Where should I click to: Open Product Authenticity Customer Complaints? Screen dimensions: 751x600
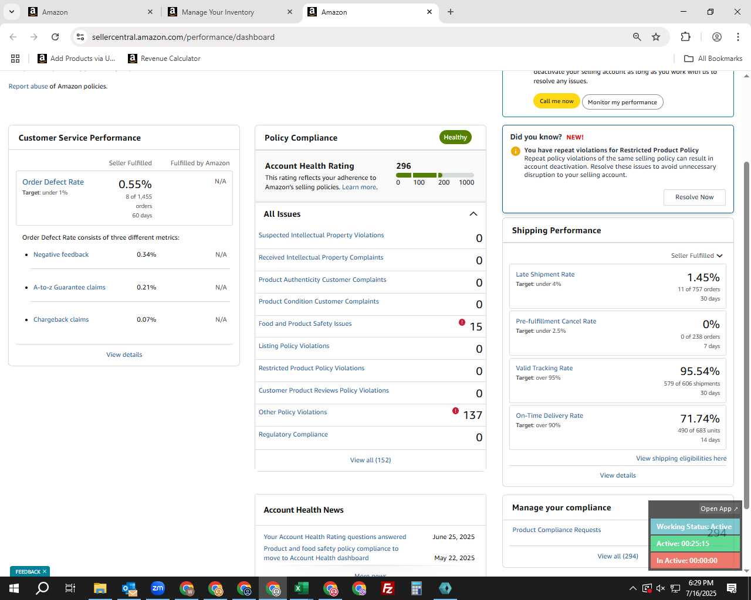tap(322, 279)
